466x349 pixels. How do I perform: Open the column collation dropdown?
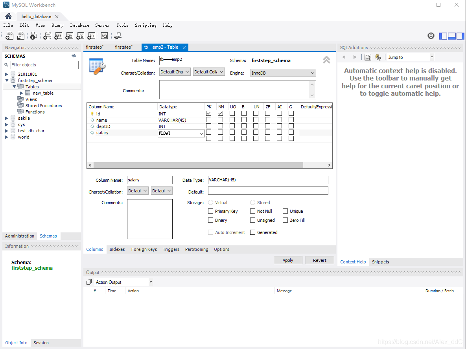click(x=162, y=191)
